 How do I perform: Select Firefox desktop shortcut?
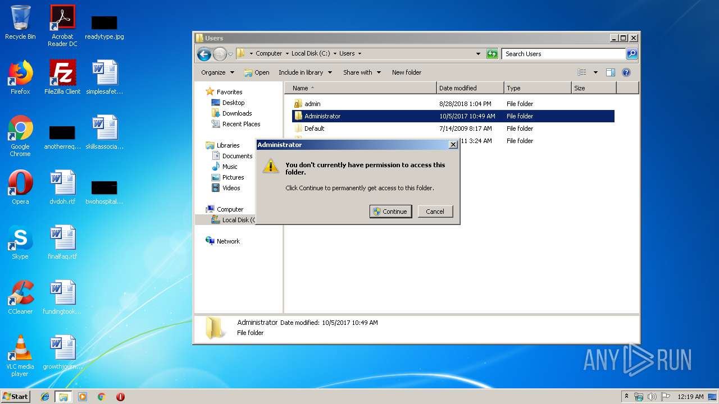coord(20,77)
